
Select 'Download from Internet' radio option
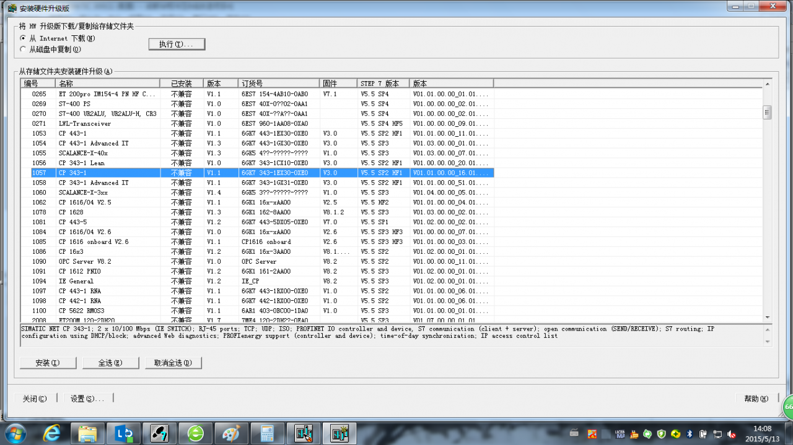(x=58, y=38)
